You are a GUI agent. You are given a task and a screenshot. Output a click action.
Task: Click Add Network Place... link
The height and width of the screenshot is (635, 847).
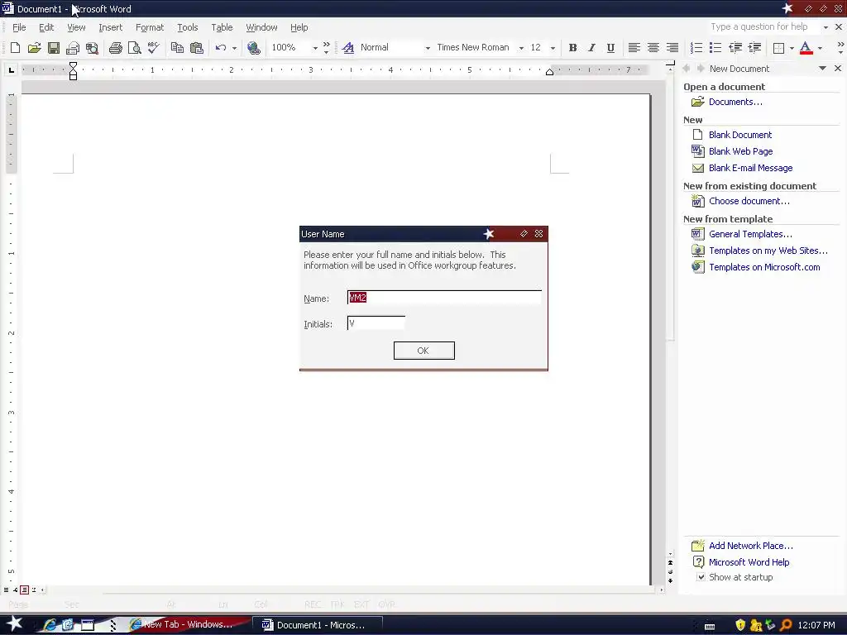click(x=751, y=546)
